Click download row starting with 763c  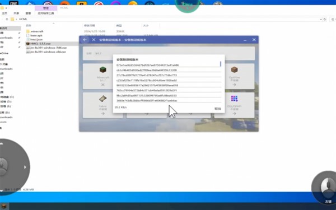coord(169,90)
